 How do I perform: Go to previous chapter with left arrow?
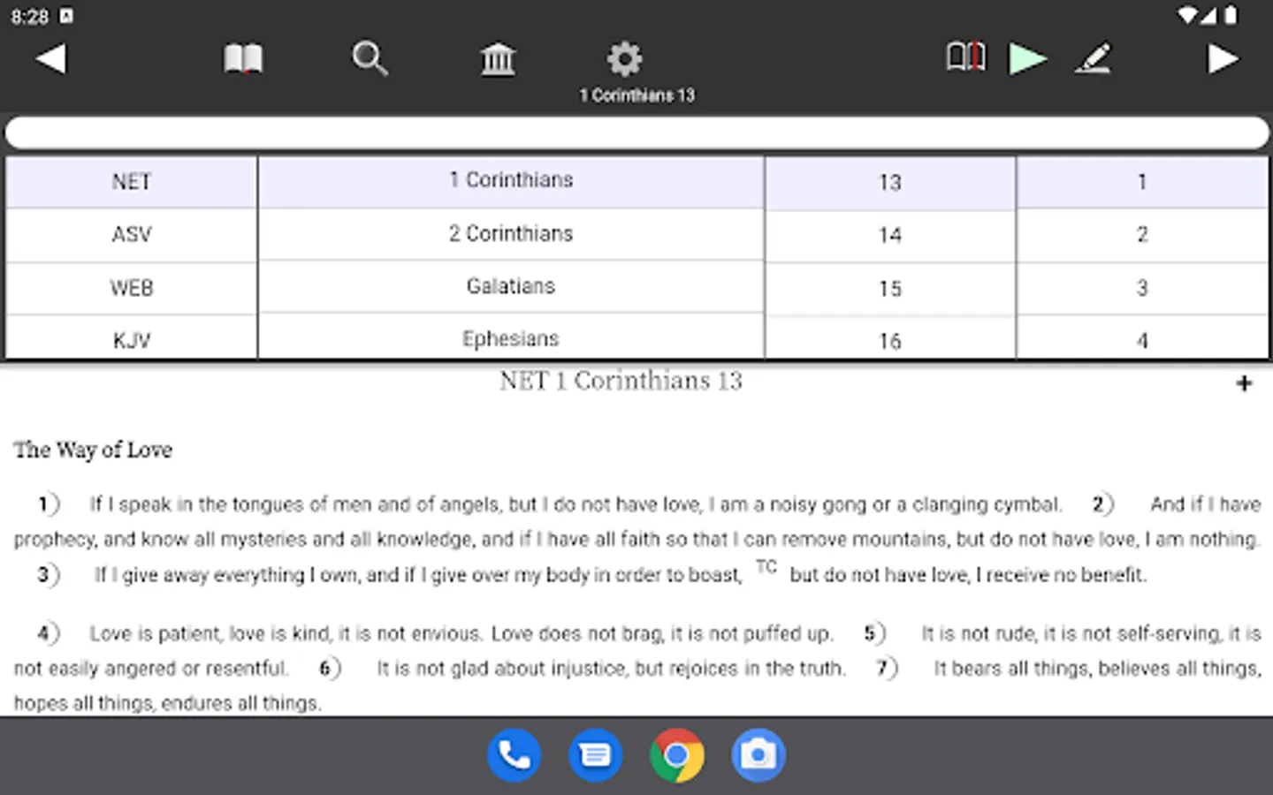click(50, 59)
